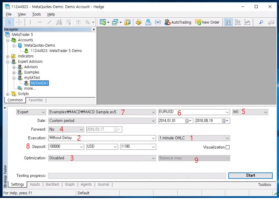The width and height of the screenshot is (279, 200).
Task: Open the USD currency dropdown
Action: point(102,147)
